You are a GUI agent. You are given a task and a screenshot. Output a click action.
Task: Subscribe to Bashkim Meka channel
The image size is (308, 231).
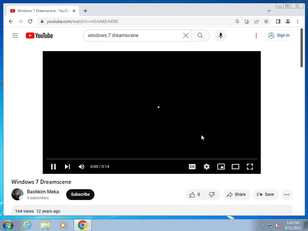point(80,195)
